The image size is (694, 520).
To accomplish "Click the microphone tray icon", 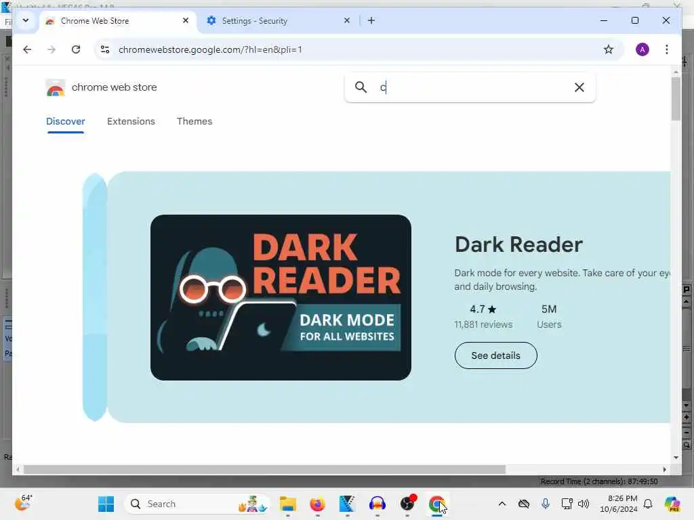I will [x=546, y=504].
